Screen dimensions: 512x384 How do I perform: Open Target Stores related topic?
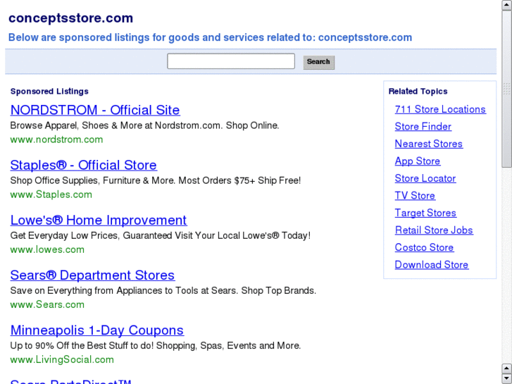click(425, 213)
